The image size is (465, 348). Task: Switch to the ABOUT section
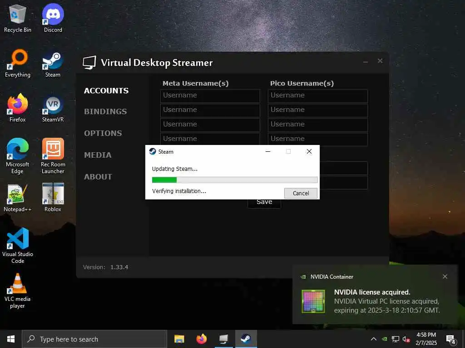click(x=98, y=177)
